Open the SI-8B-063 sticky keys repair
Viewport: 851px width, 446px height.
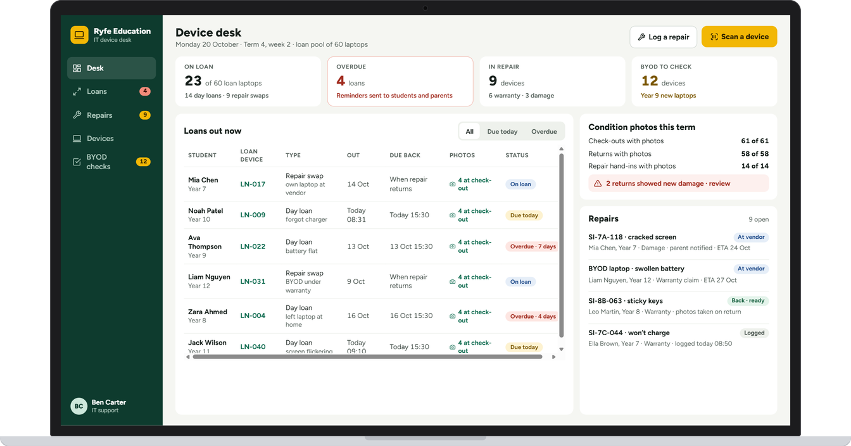pos(679,307)
